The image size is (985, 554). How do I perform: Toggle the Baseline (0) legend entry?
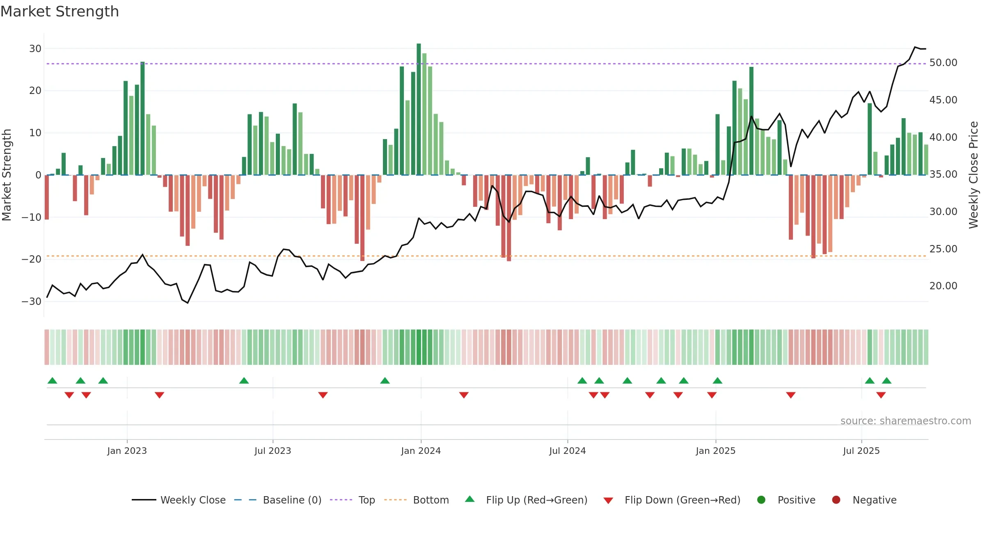[x=278, y=500]
